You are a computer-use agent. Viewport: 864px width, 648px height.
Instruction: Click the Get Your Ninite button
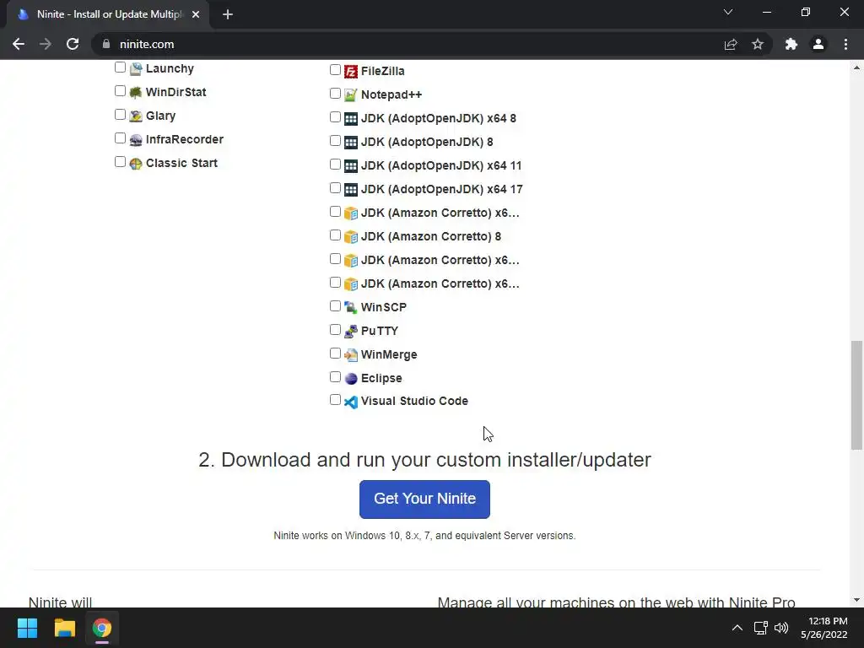(x=425, y=499)
